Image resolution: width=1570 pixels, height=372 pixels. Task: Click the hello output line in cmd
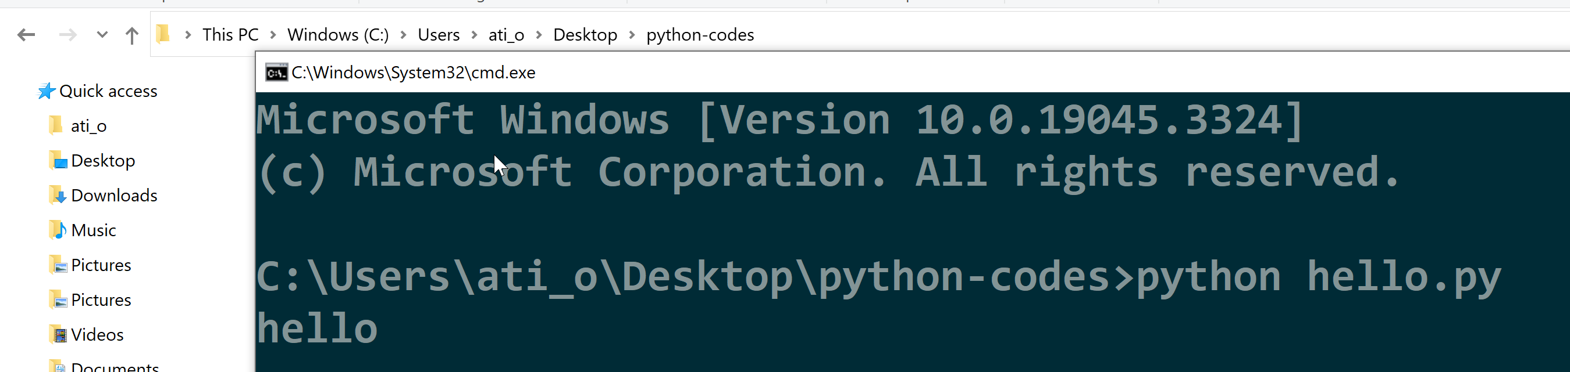tap(317, 328)
